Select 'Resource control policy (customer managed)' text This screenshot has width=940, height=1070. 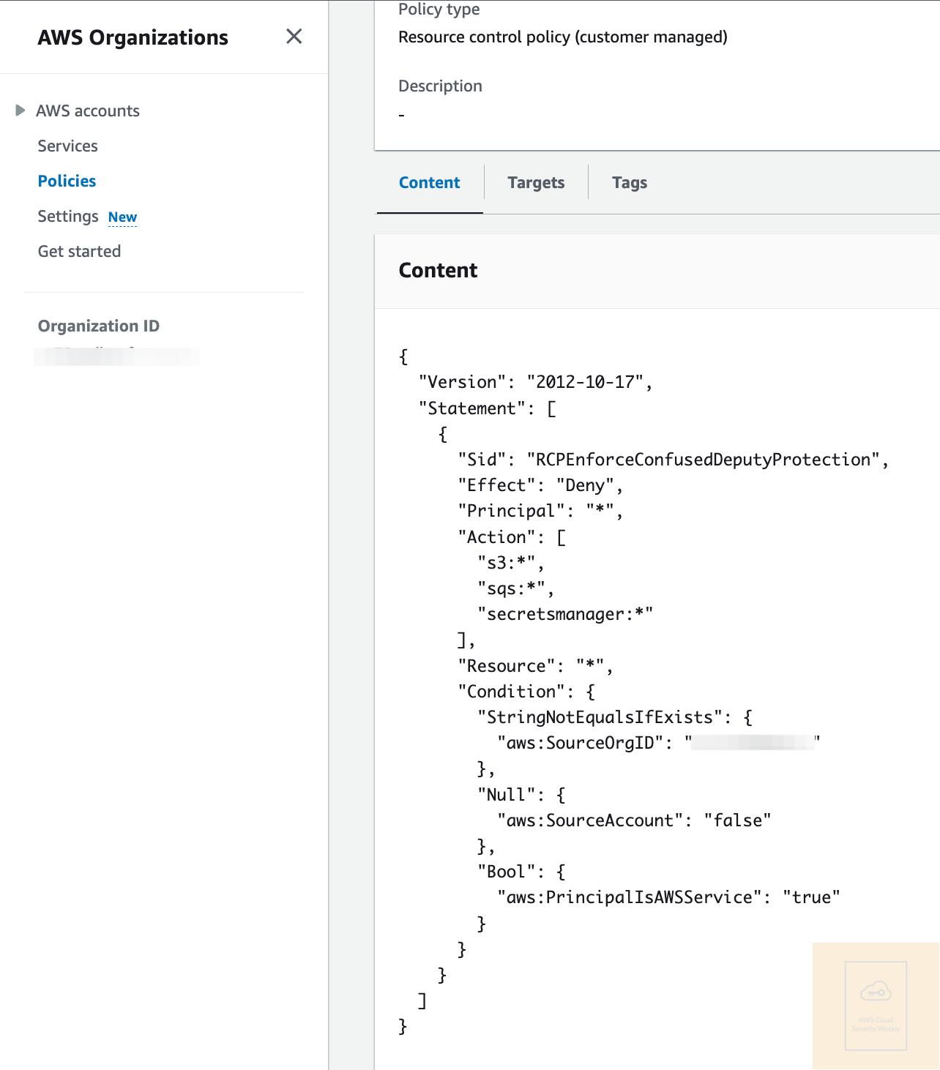click(x=563, y=37)
